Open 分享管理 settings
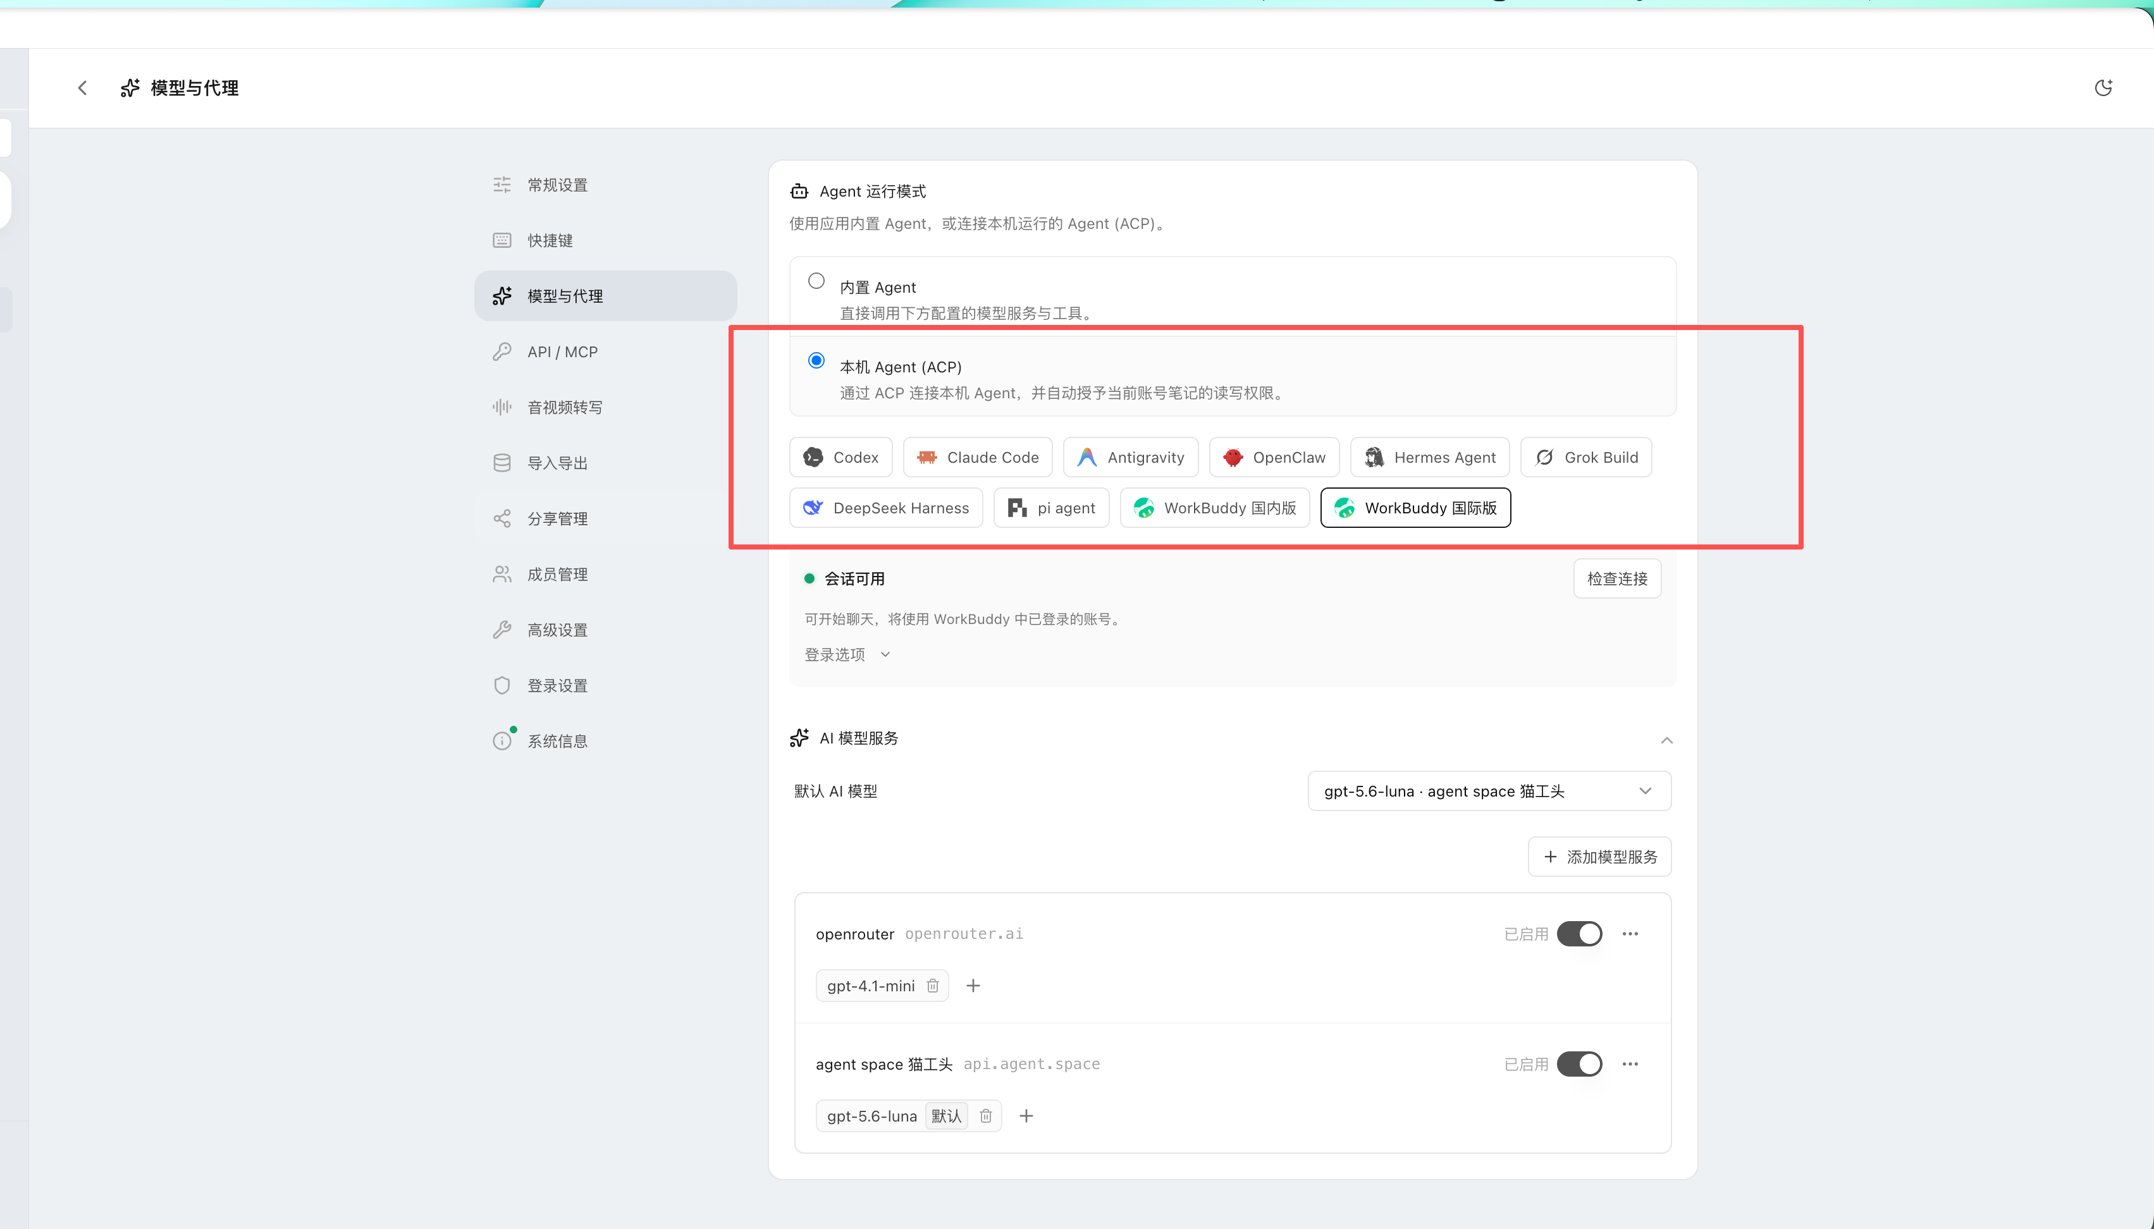Image resolution: width=2154 pixels, height=1229 pixels. (605, 518)
